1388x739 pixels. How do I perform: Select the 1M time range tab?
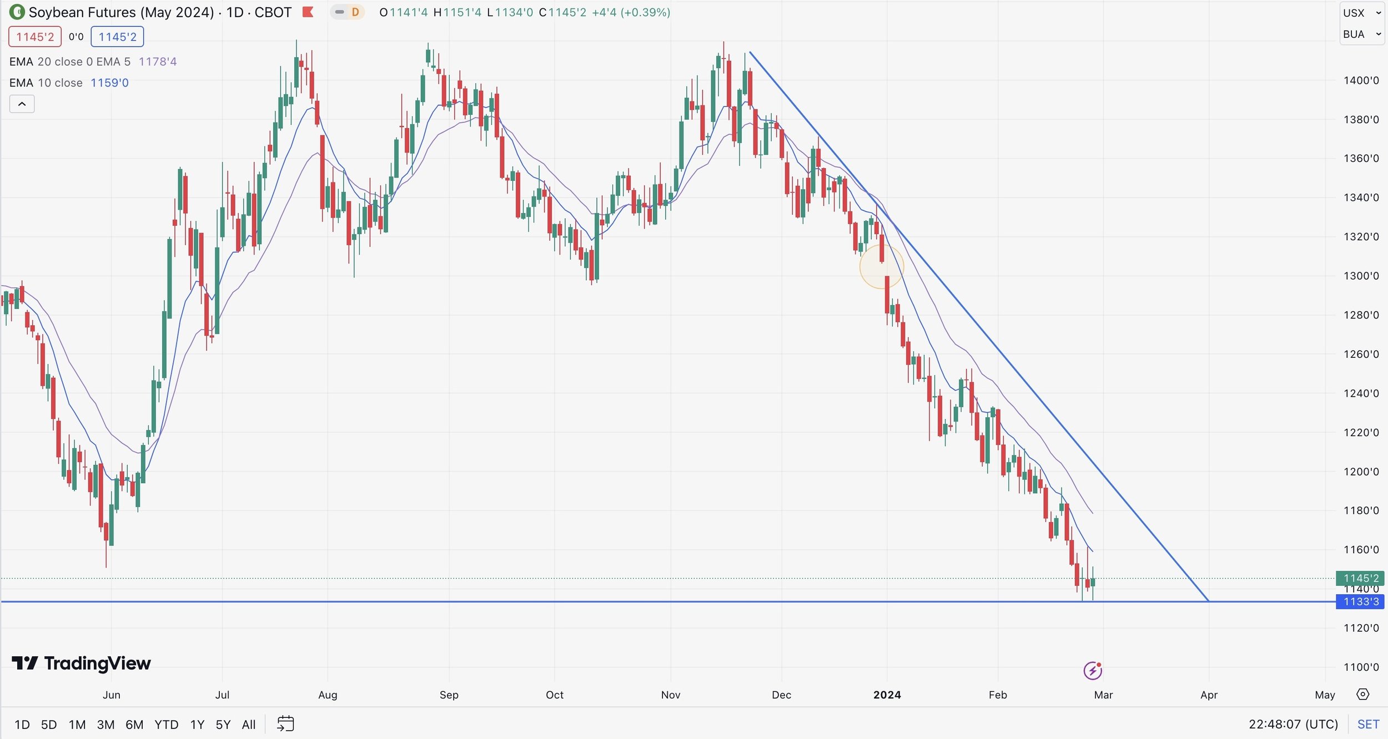tap(77, 725)
